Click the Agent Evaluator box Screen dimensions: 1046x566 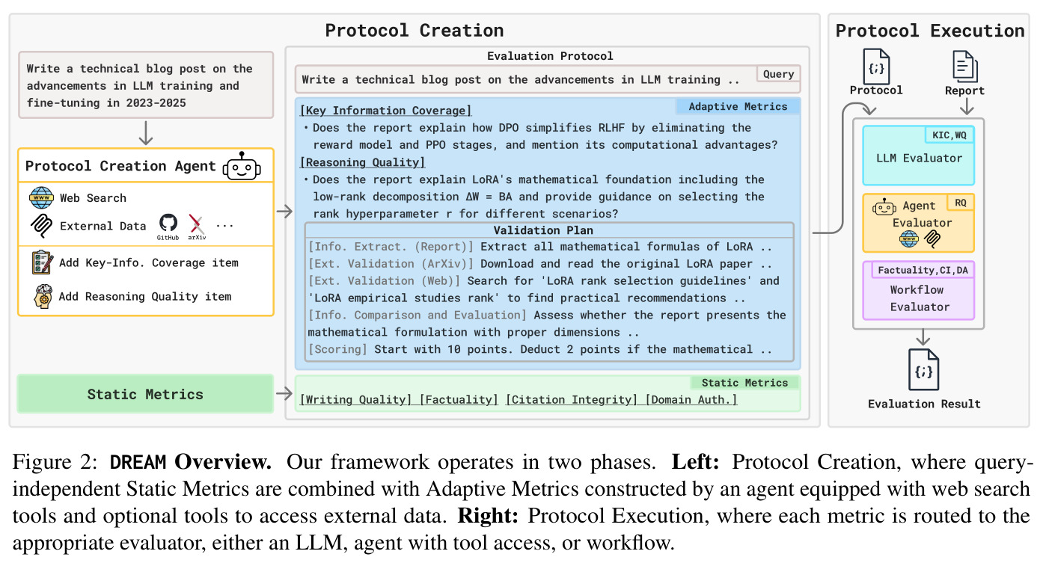pos(919,223)
